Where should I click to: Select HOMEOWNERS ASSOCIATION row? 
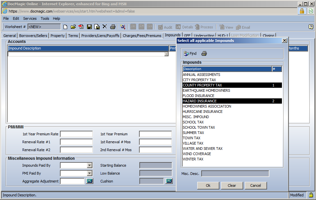232,106
